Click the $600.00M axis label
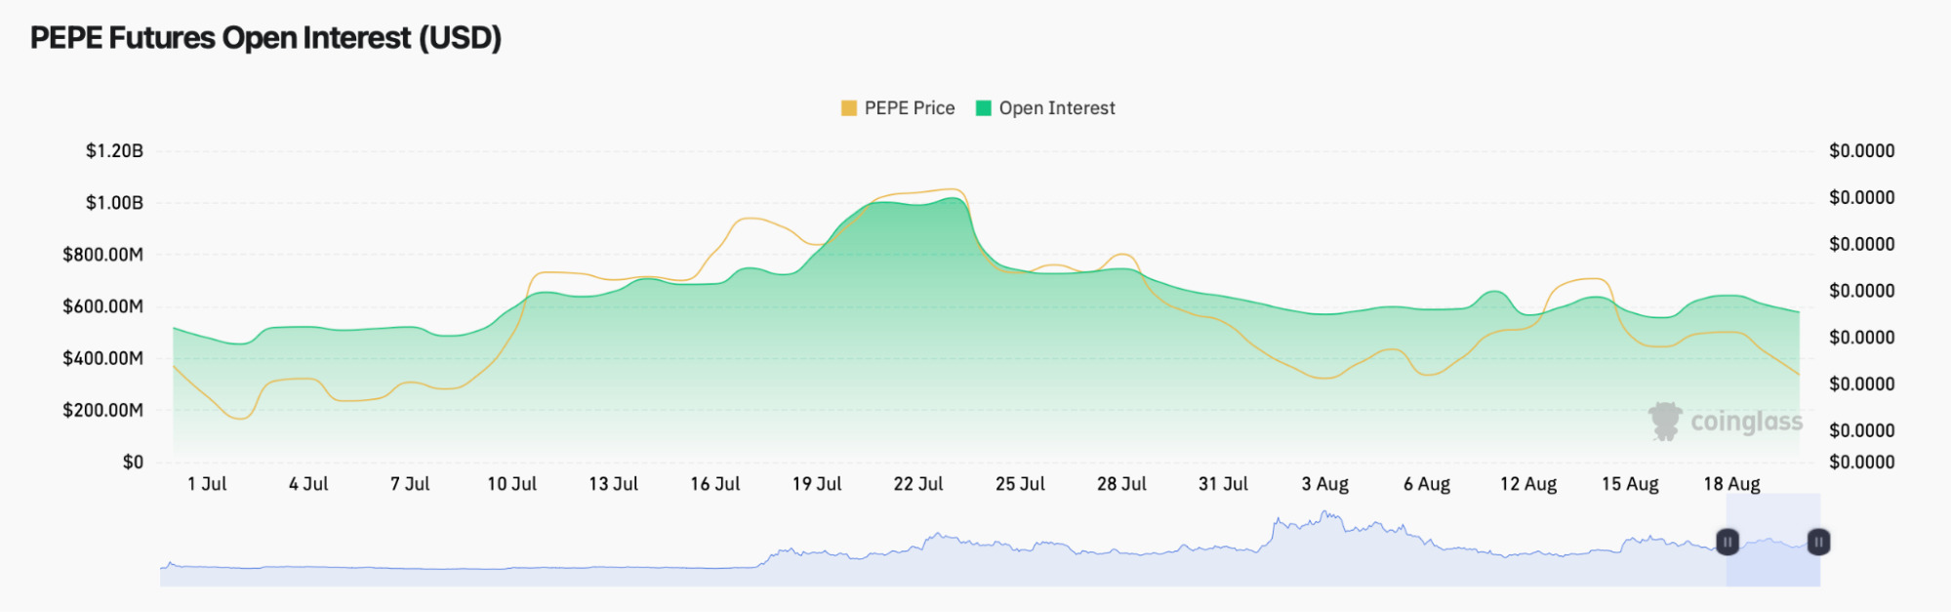The height and width of the screenshot is (612, 1951). [102, 306]
